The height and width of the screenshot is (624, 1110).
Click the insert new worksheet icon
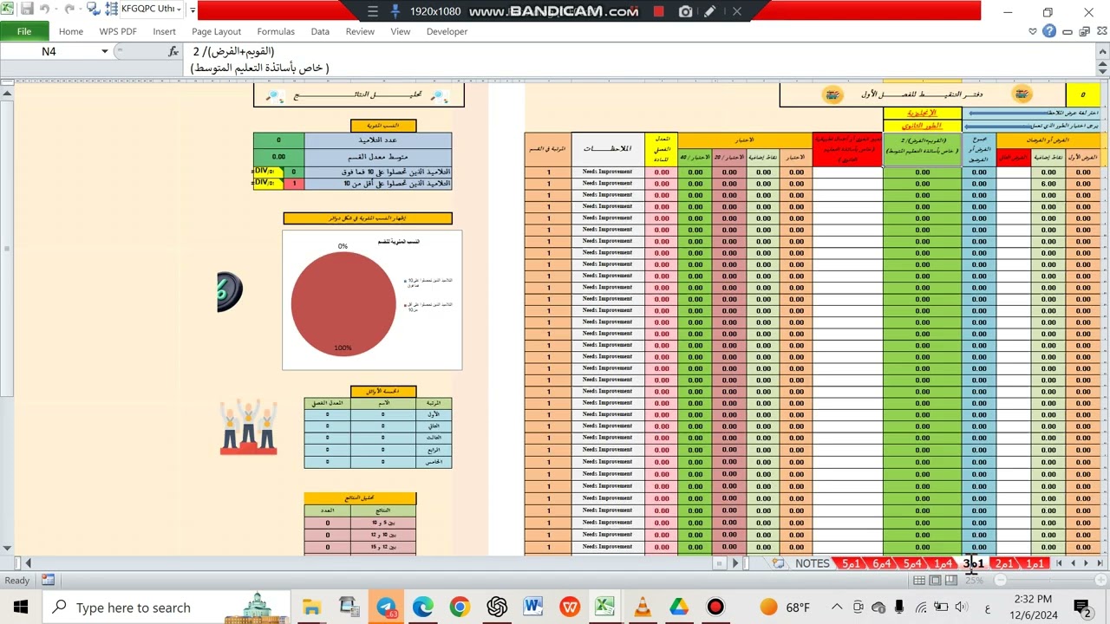tap(778, 563)
